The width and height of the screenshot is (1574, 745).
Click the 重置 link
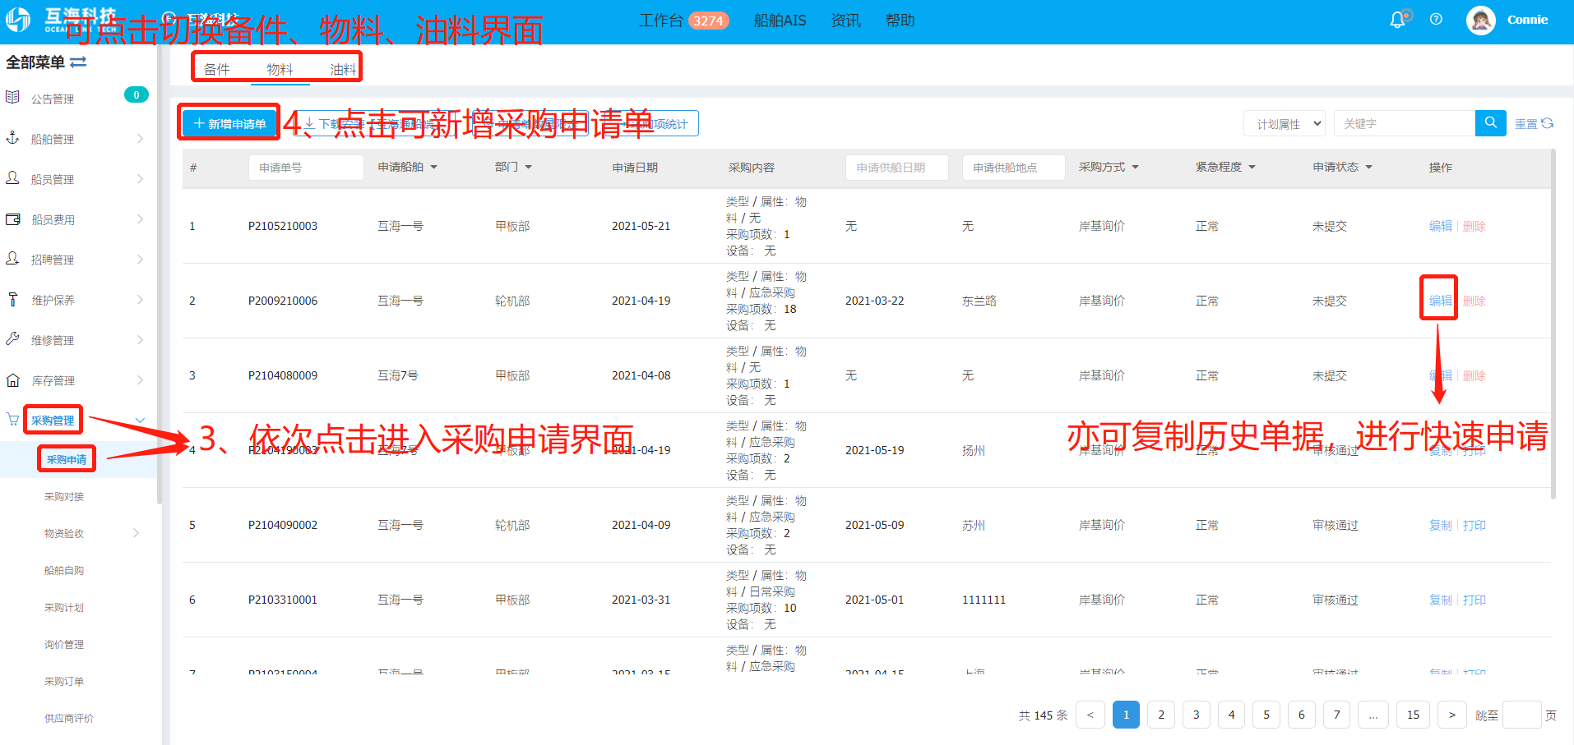[x=1525, y=124]
